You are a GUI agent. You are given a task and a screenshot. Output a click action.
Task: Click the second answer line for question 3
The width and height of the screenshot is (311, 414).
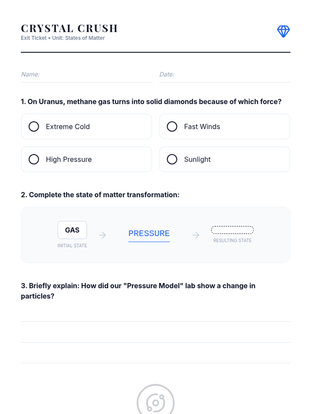coord(155,337)
